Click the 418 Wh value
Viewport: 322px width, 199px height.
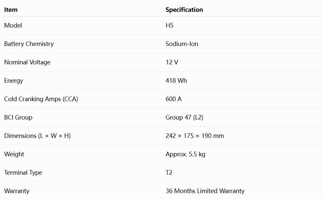176,80
